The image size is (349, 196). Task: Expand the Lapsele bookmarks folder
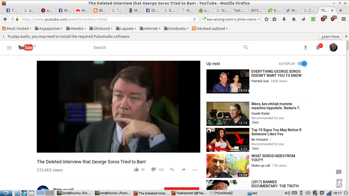coord(126,29)
